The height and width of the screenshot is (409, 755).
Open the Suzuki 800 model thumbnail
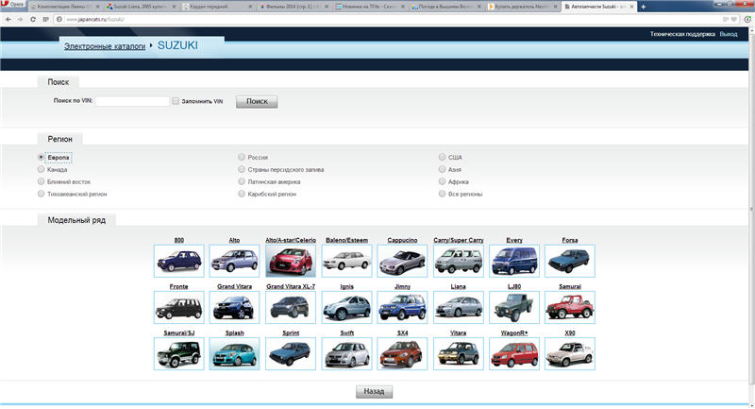click(179, 261)
